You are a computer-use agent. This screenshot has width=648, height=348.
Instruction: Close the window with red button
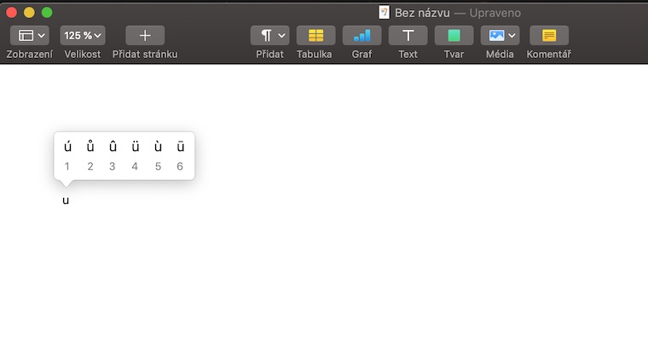tap(12, 13)
